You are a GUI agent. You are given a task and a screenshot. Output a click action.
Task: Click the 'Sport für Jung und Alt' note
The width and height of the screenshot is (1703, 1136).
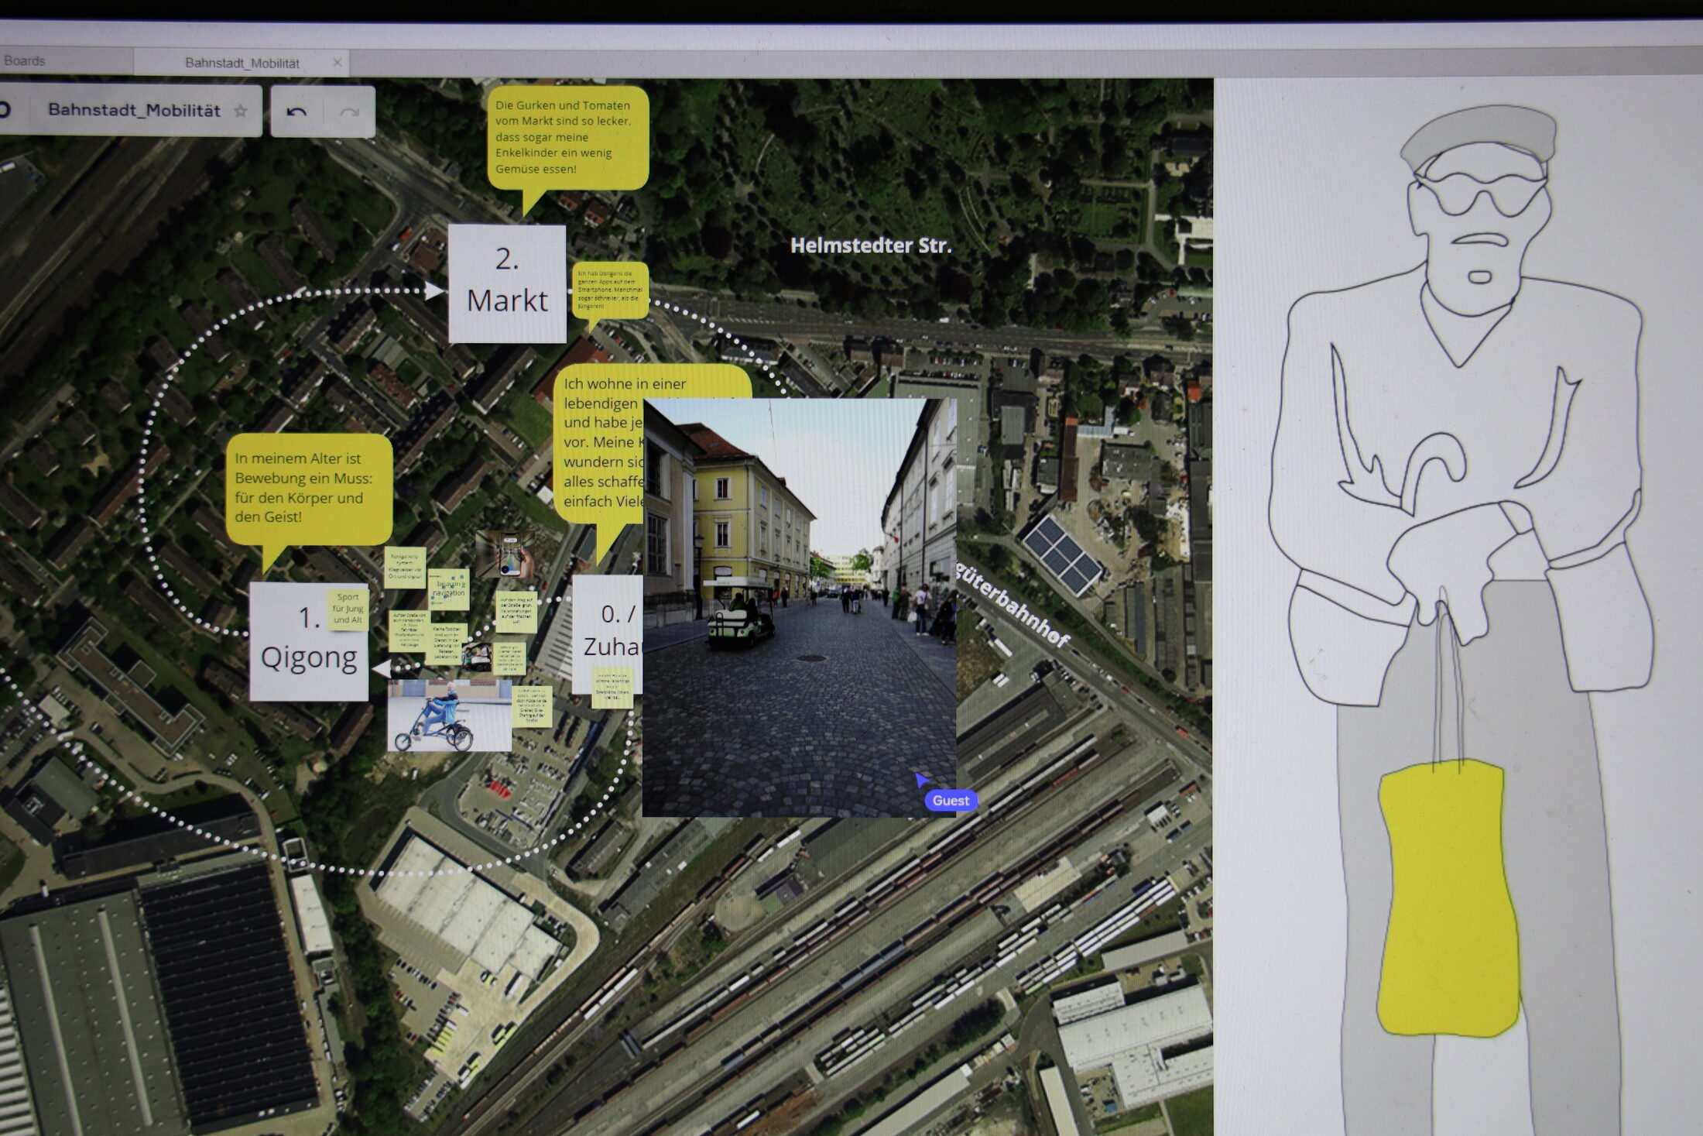pyautogui.click(x=348, y=609)
